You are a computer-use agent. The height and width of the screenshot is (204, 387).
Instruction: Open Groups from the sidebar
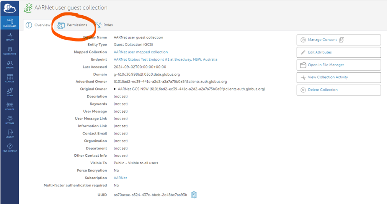10,65
